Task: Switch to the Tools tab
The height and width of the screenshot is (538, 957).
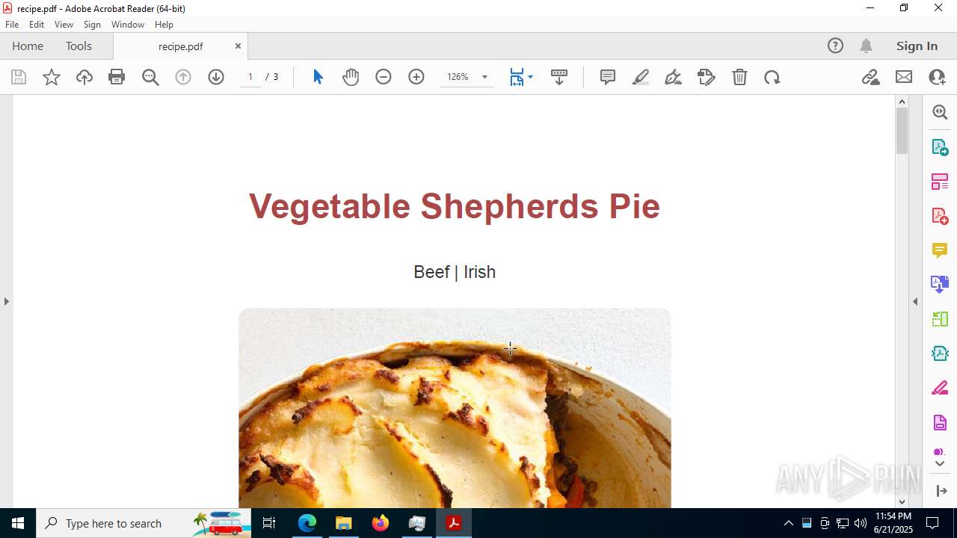Action: 79,46
